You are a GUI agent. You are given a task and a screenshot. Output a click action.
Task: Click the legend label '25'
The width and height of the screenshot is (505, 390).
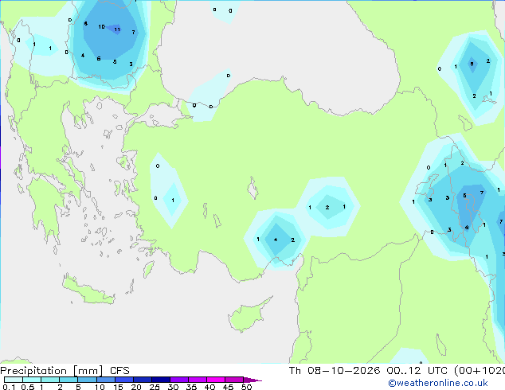155,387
